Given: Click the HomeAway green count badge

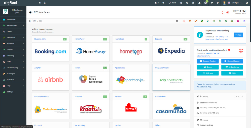Looking at the screenshot, I should (x=105, y=39).
